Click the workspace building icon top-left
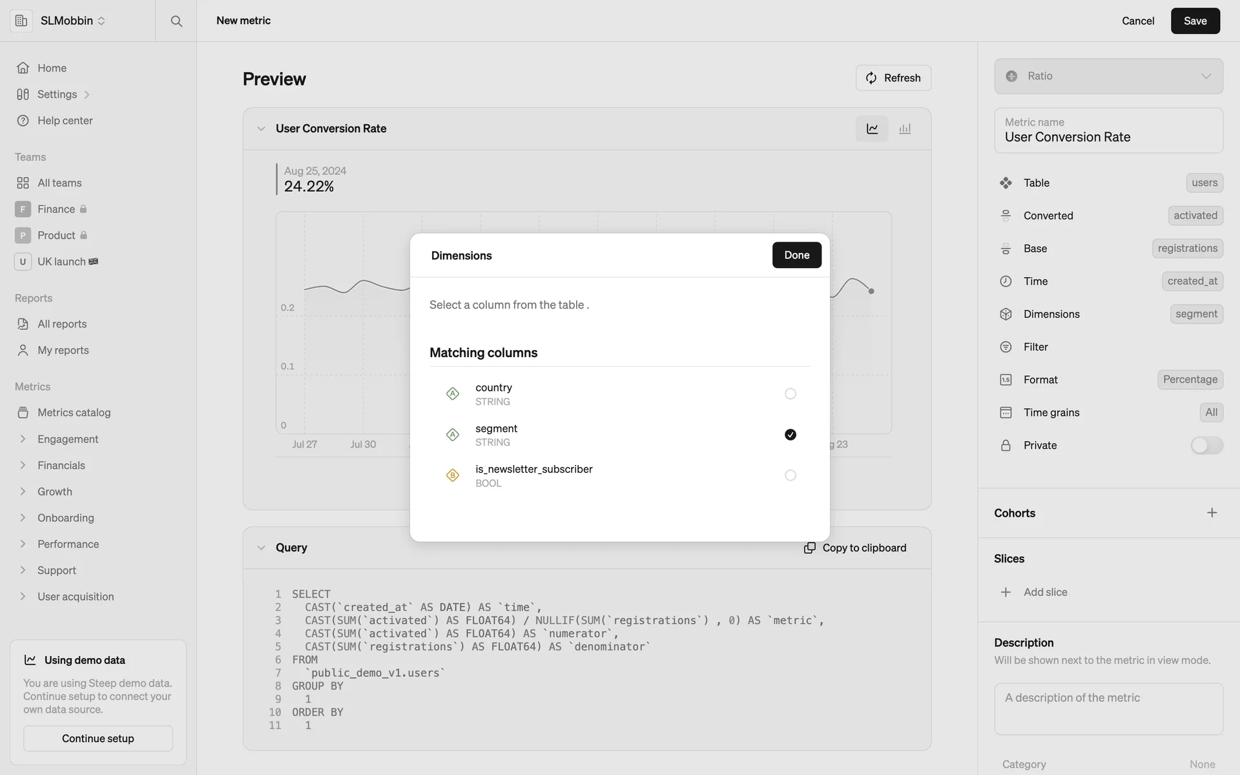Viewport: 1240px width, 775px height. click(21, 21)
